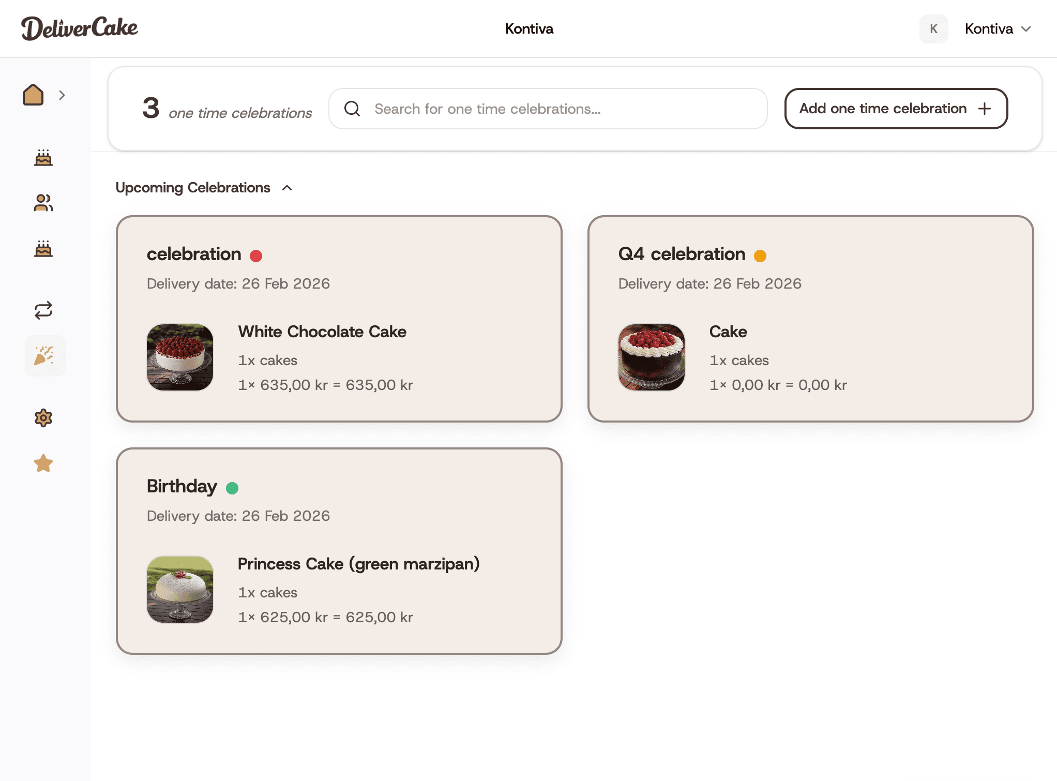1057x781 pixels.
Task: Click the recurring arrows sidebar icon
Action: coord(43,310)
